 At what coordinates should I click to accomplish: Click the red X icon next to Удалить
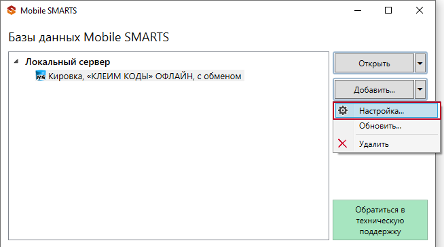tap(342, 143)
